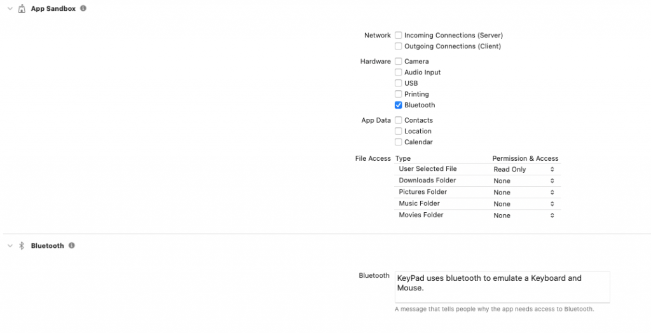
Task: Open Music Folder permission dropdown
Action: pyautogui.click(x=524, y=204)
